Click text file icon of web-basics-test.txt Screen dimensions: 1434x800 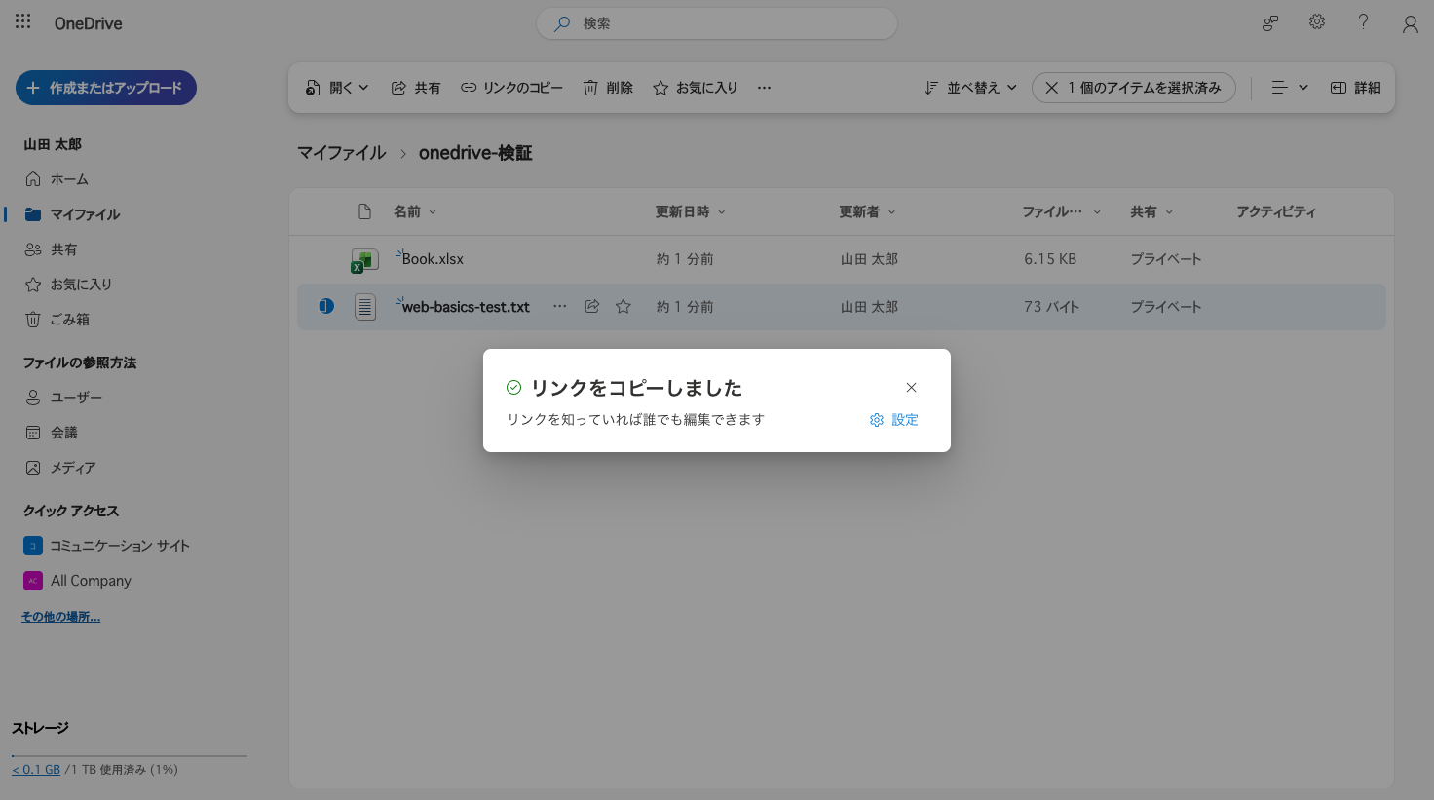coord(365,307)
